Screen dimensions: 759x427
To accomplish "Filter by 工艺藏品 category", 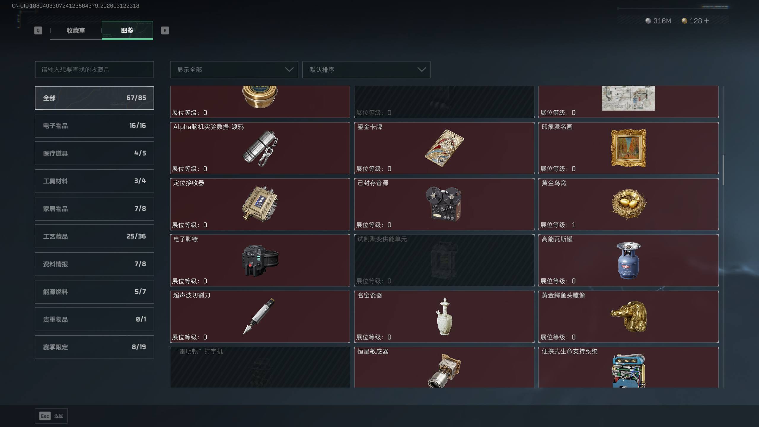I will click(94, 236).
